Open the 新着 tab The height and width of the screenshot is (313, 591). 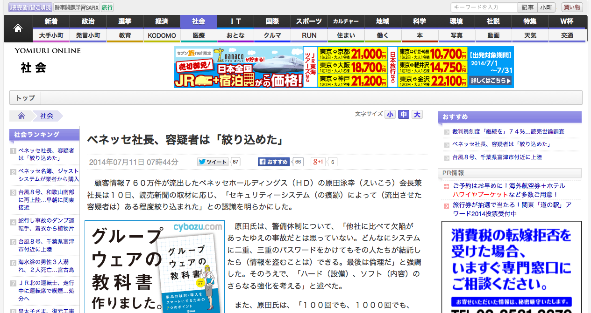(x=51, y=21)
